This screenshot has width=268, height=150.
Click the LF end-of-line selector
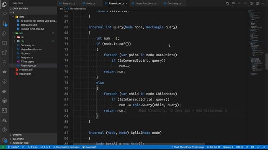pos(247,147)
